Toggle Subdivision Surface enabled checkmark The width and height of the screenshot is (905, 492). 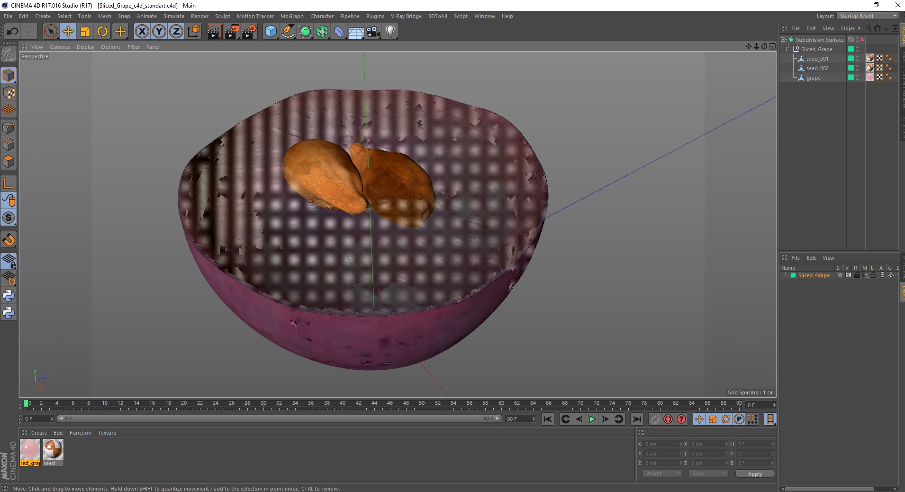point(862,40)
